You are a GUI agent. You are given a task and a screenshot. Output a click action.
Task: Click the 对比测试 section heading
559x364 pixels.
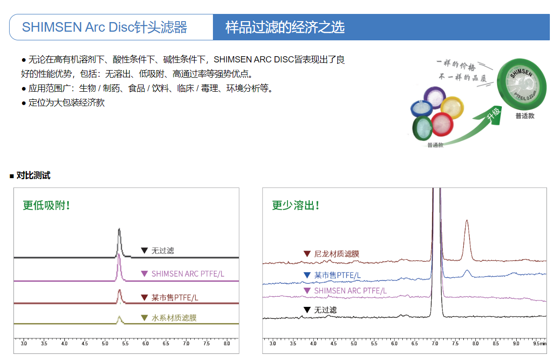click(x=33, y=175)
